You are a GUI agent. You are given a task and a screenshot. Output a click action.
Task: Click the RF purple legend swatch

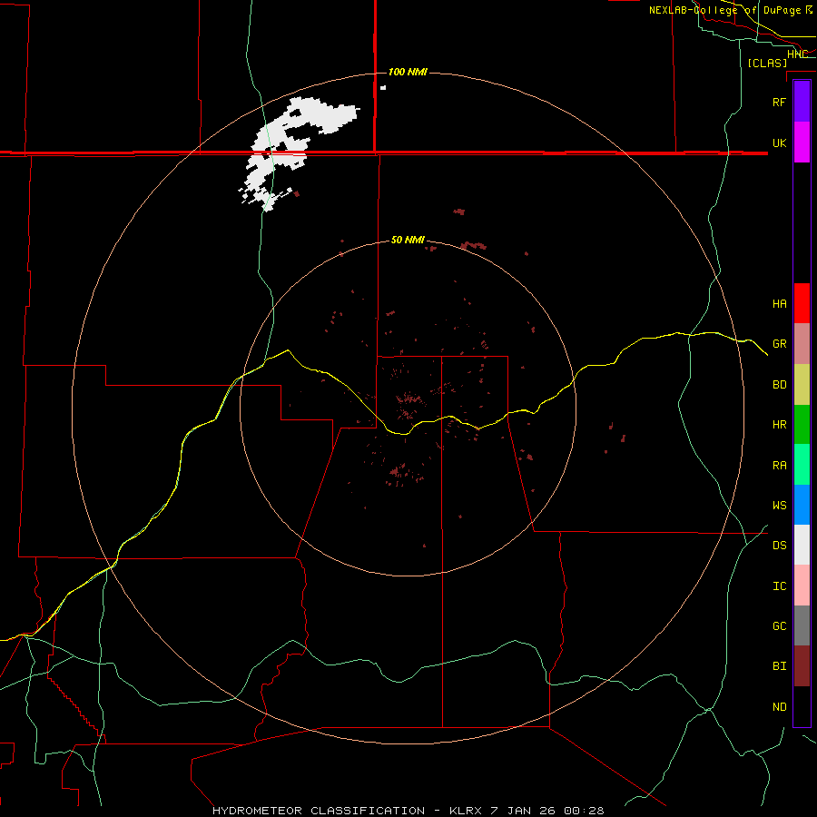(802, 102)
